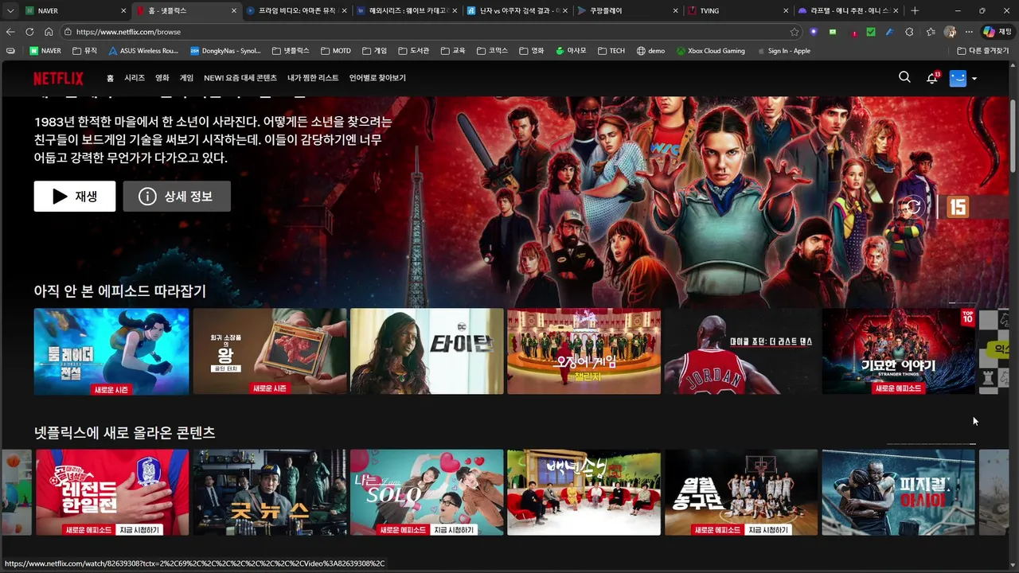Open 희귀 소장품의 왕 thumbnail

click(x=269, y=351)
